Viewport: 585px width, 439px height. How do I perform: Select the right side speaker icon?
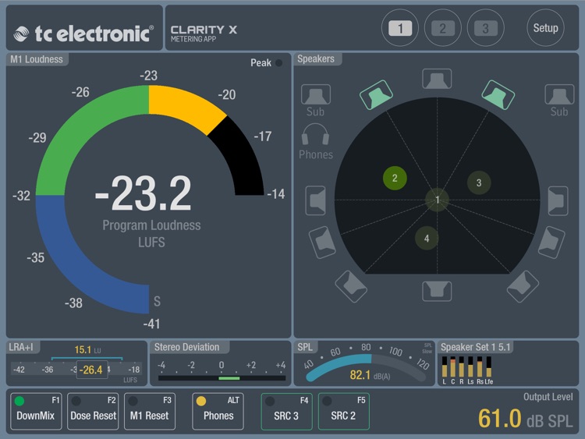pyautogui.click(x=558, y=200)
